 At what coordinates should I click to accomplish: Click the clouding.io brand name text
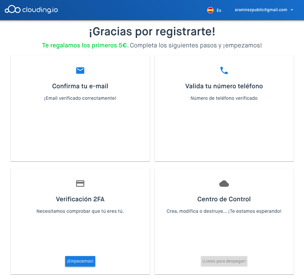pyautogui.click(x=40, y=10)
